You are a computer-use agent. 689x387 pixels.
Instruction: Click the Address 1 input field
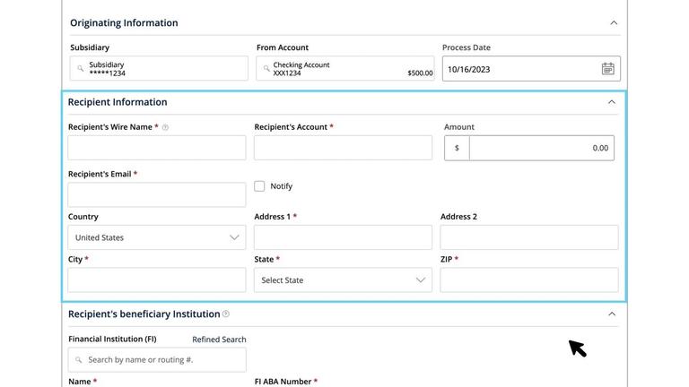click(x=343, y=237)
